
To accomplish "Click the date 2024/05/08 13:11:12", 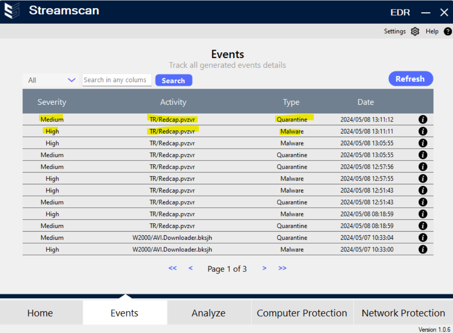I will click(367, 119).
